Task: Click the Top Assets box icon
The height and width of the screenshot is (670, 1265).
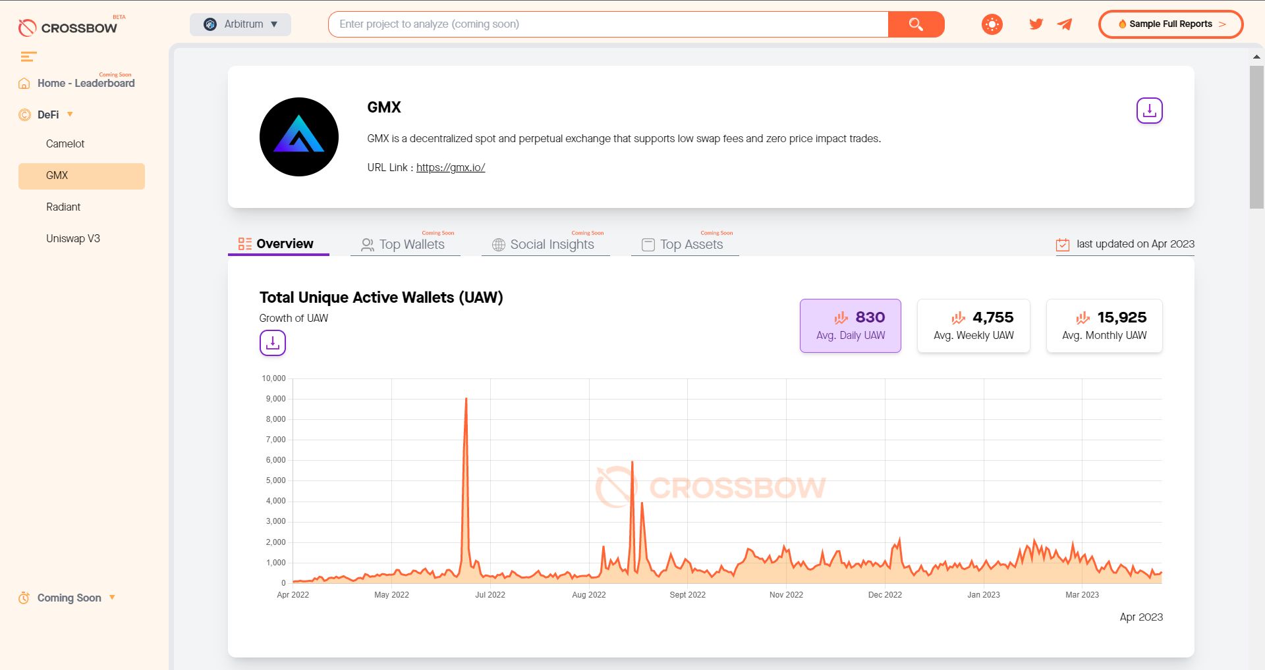Action: [x=648, y=245]
